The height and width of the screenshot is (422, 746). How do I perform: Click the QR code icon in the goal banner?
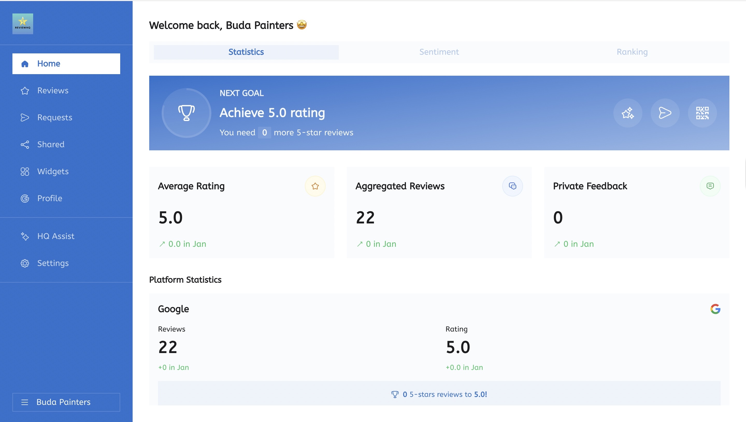tap(703, 113)
